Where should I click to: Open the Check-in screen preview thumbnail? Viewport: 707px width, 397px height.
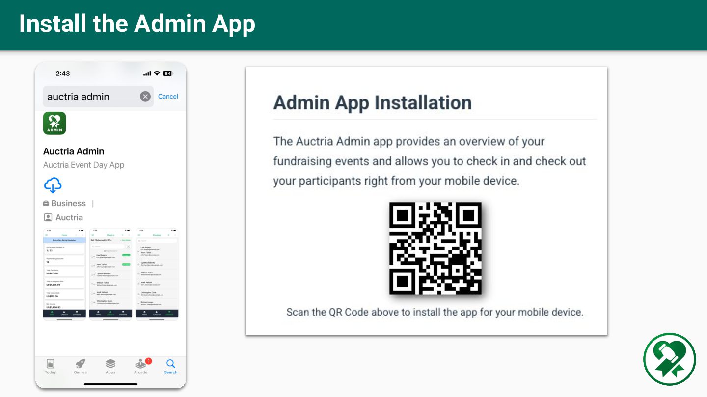coord(110,274)
